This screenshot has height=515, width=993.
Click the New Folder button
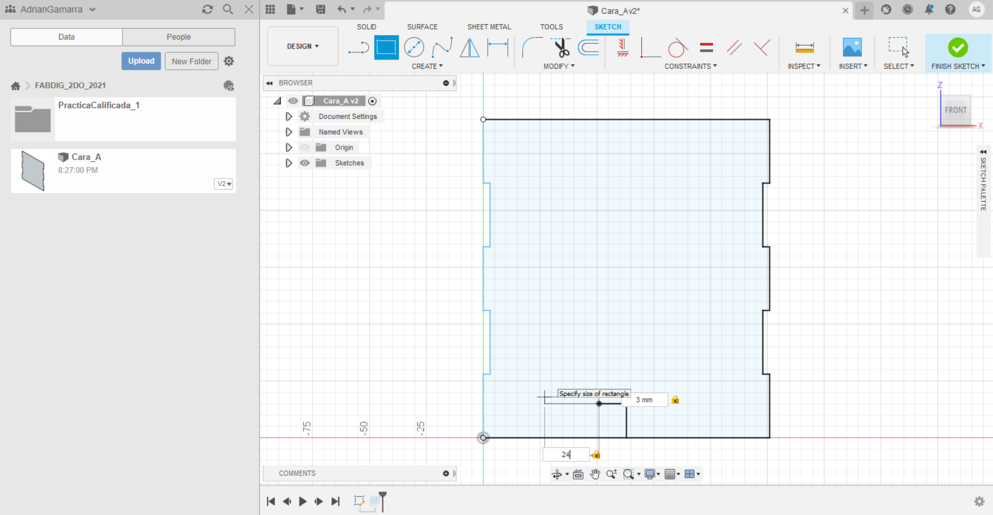point(191,61)
